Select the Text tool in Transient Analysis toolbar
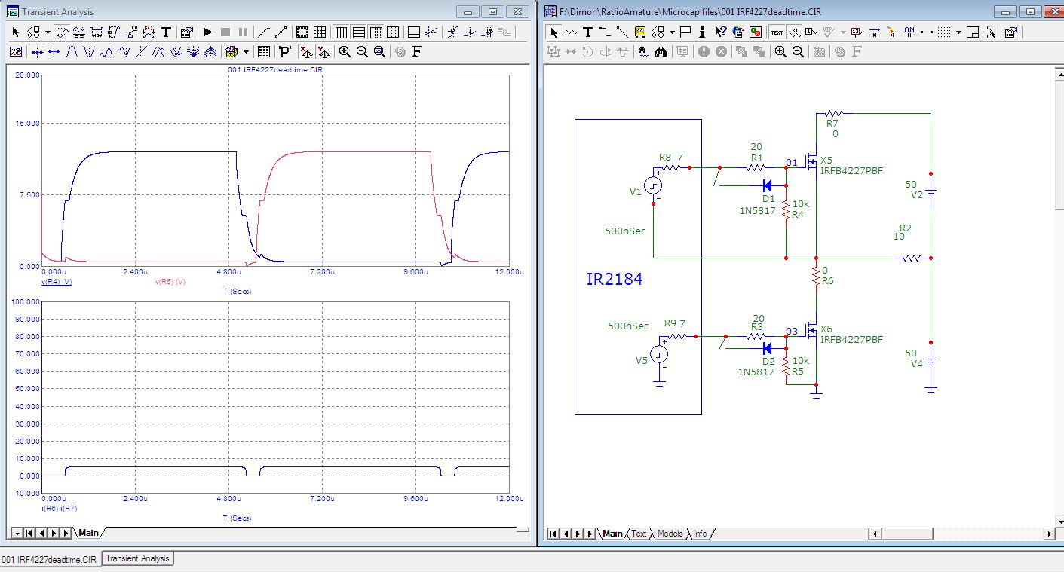Viewport: 1064px width, 572px height. coord(166,32)
